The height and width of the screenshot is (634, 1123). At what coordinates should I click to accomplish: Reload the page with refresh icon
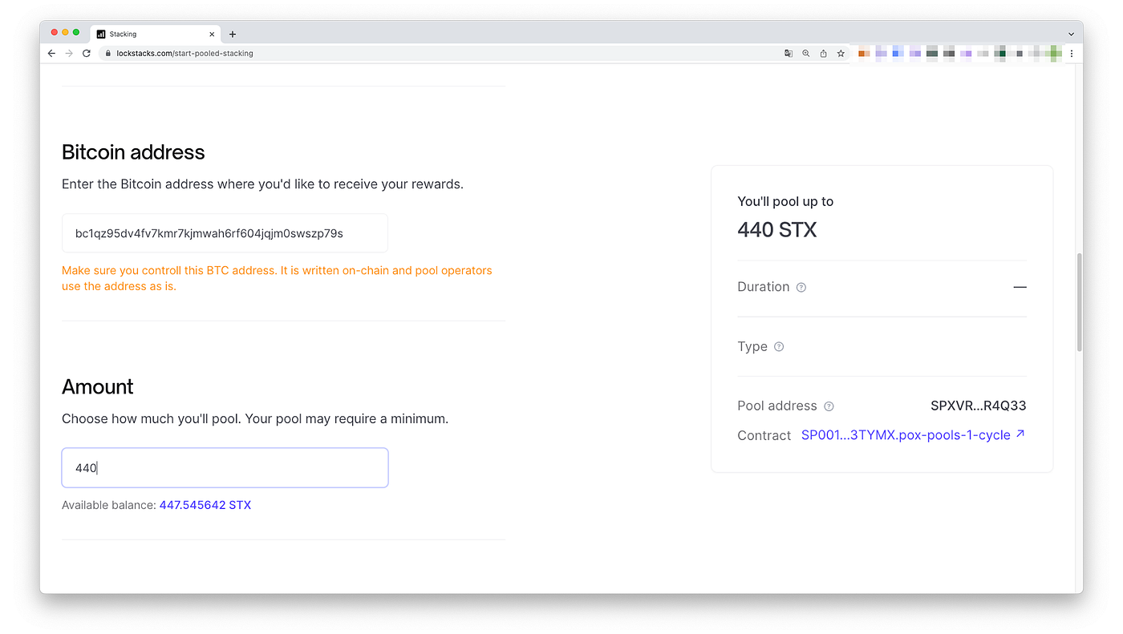click(87, 54)
